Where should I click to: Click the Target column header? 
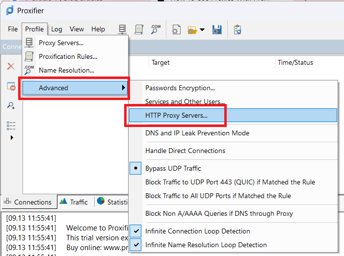212,62
